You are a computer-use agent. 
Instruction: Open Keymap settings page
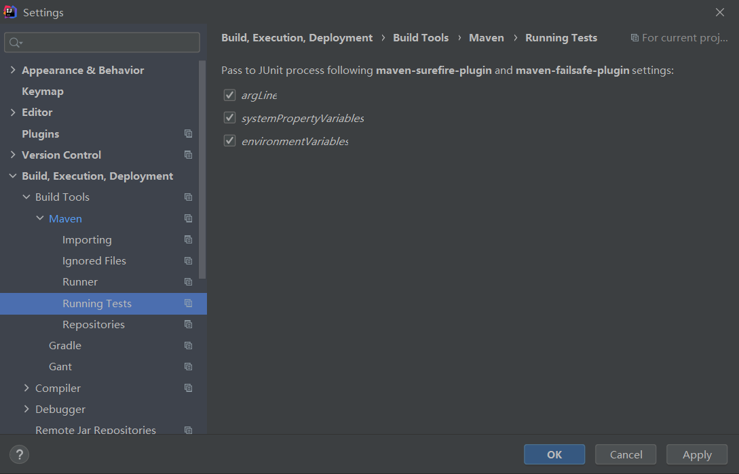pos(43,92)
